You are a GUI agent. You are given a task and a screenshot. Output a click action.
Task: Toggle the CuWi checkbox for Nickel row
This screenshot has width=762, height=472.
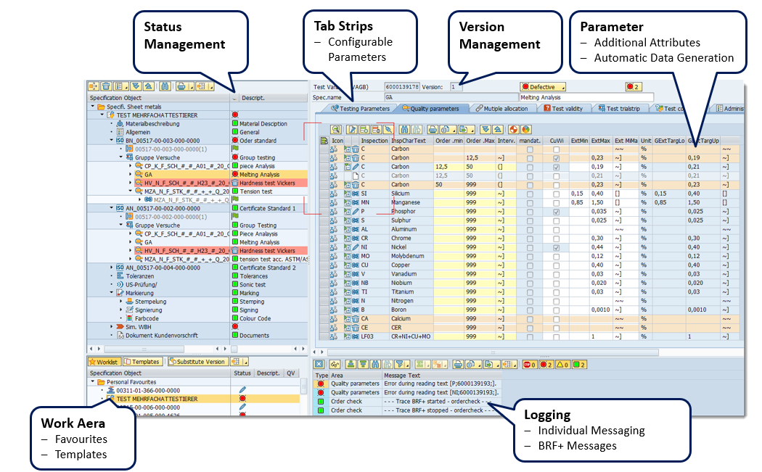tap(556, 247)
